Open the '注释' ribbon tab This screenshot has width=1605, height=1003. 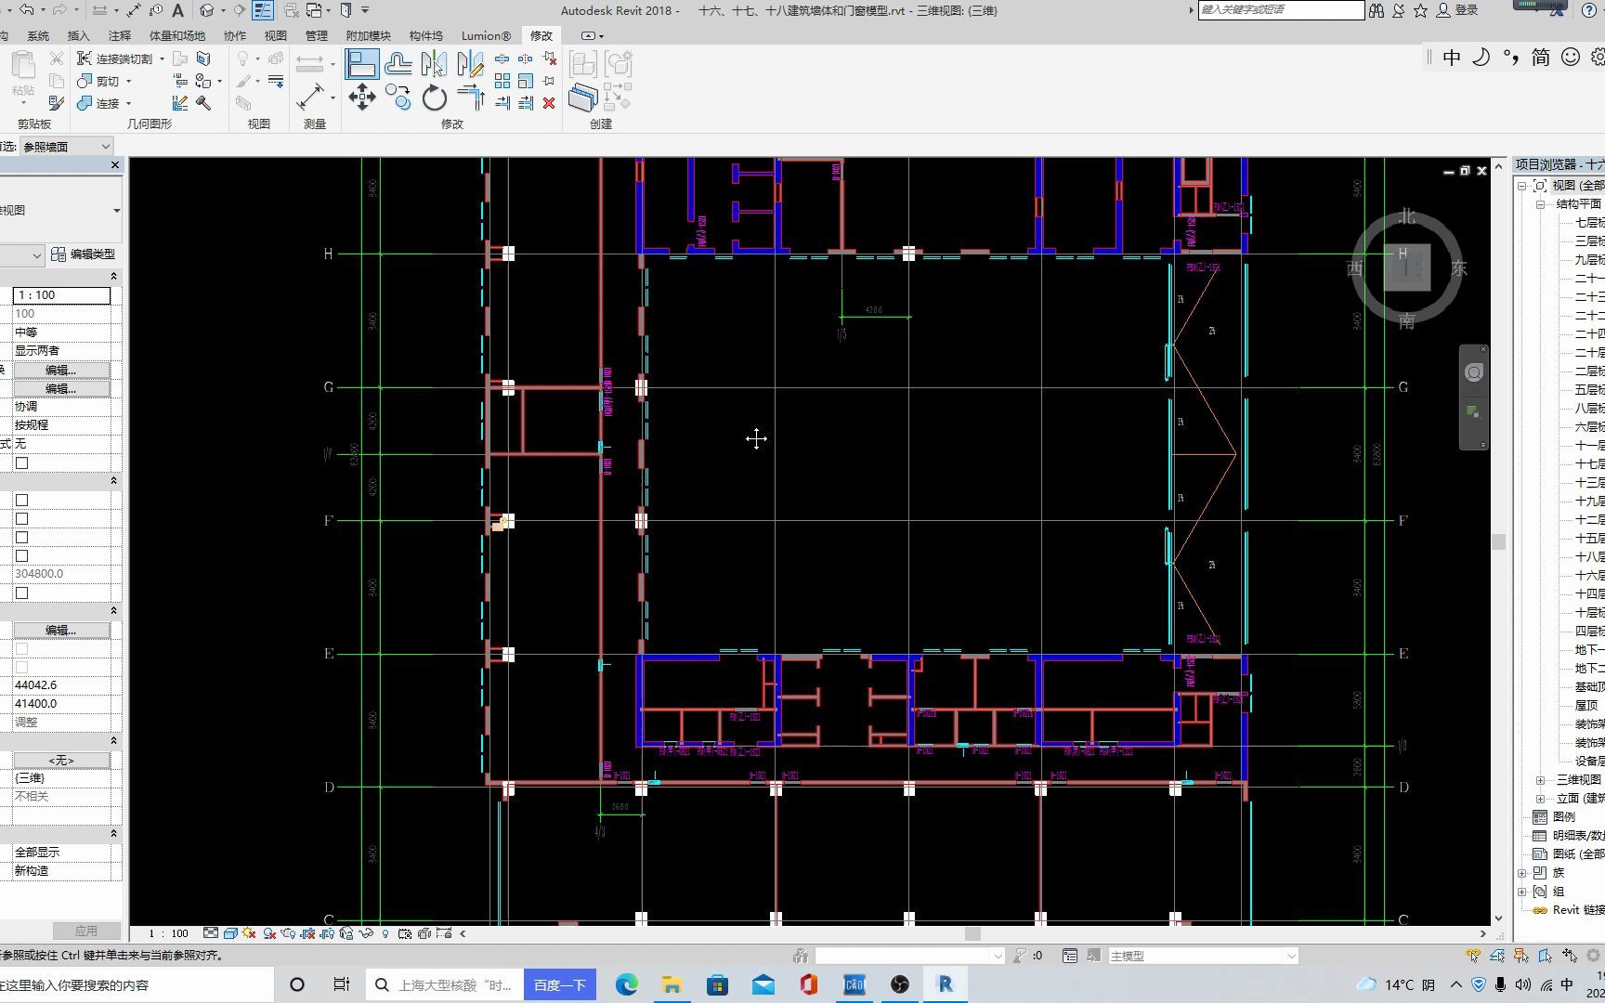click(x=120, y=35)
